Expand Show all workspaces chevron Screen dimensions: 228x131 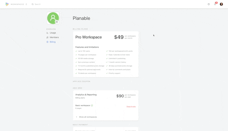click(x=76, y=117)
